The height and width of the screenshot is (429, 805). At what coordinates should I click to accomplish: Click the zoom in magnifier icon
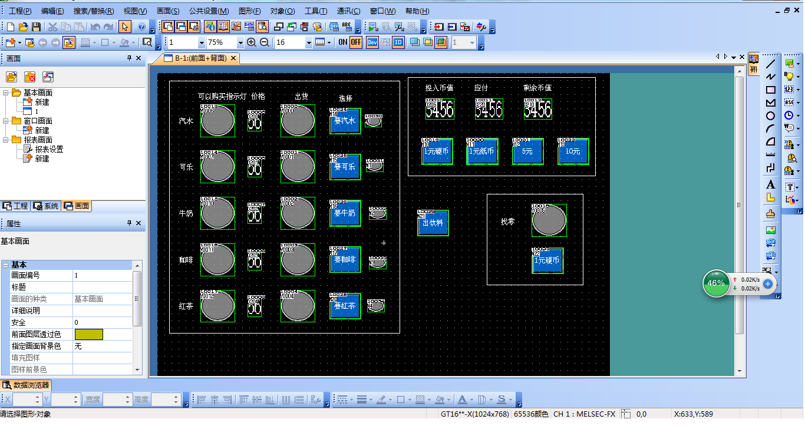[x=252, y=42]
